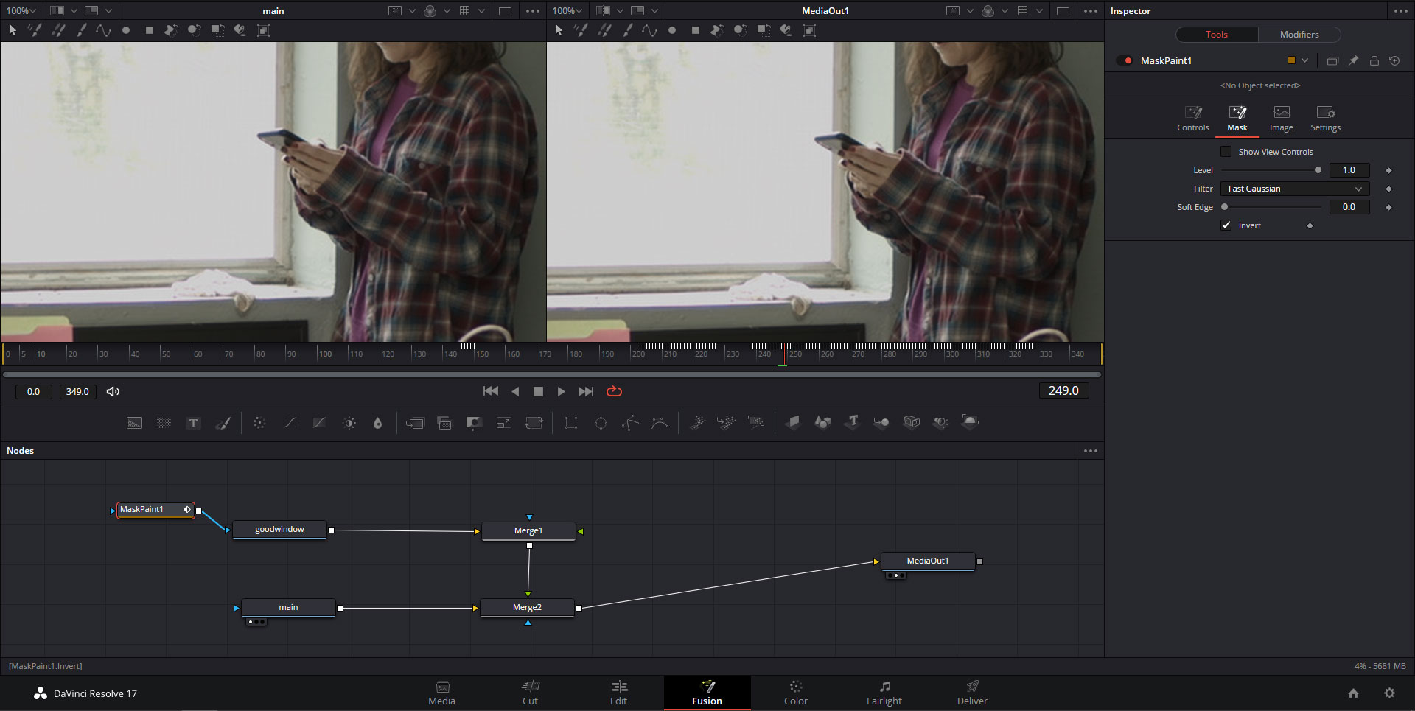Add a Text+ node from toolbar
Image resolution: width=1415 pixels, height=711 pixels.
point(193,423)
